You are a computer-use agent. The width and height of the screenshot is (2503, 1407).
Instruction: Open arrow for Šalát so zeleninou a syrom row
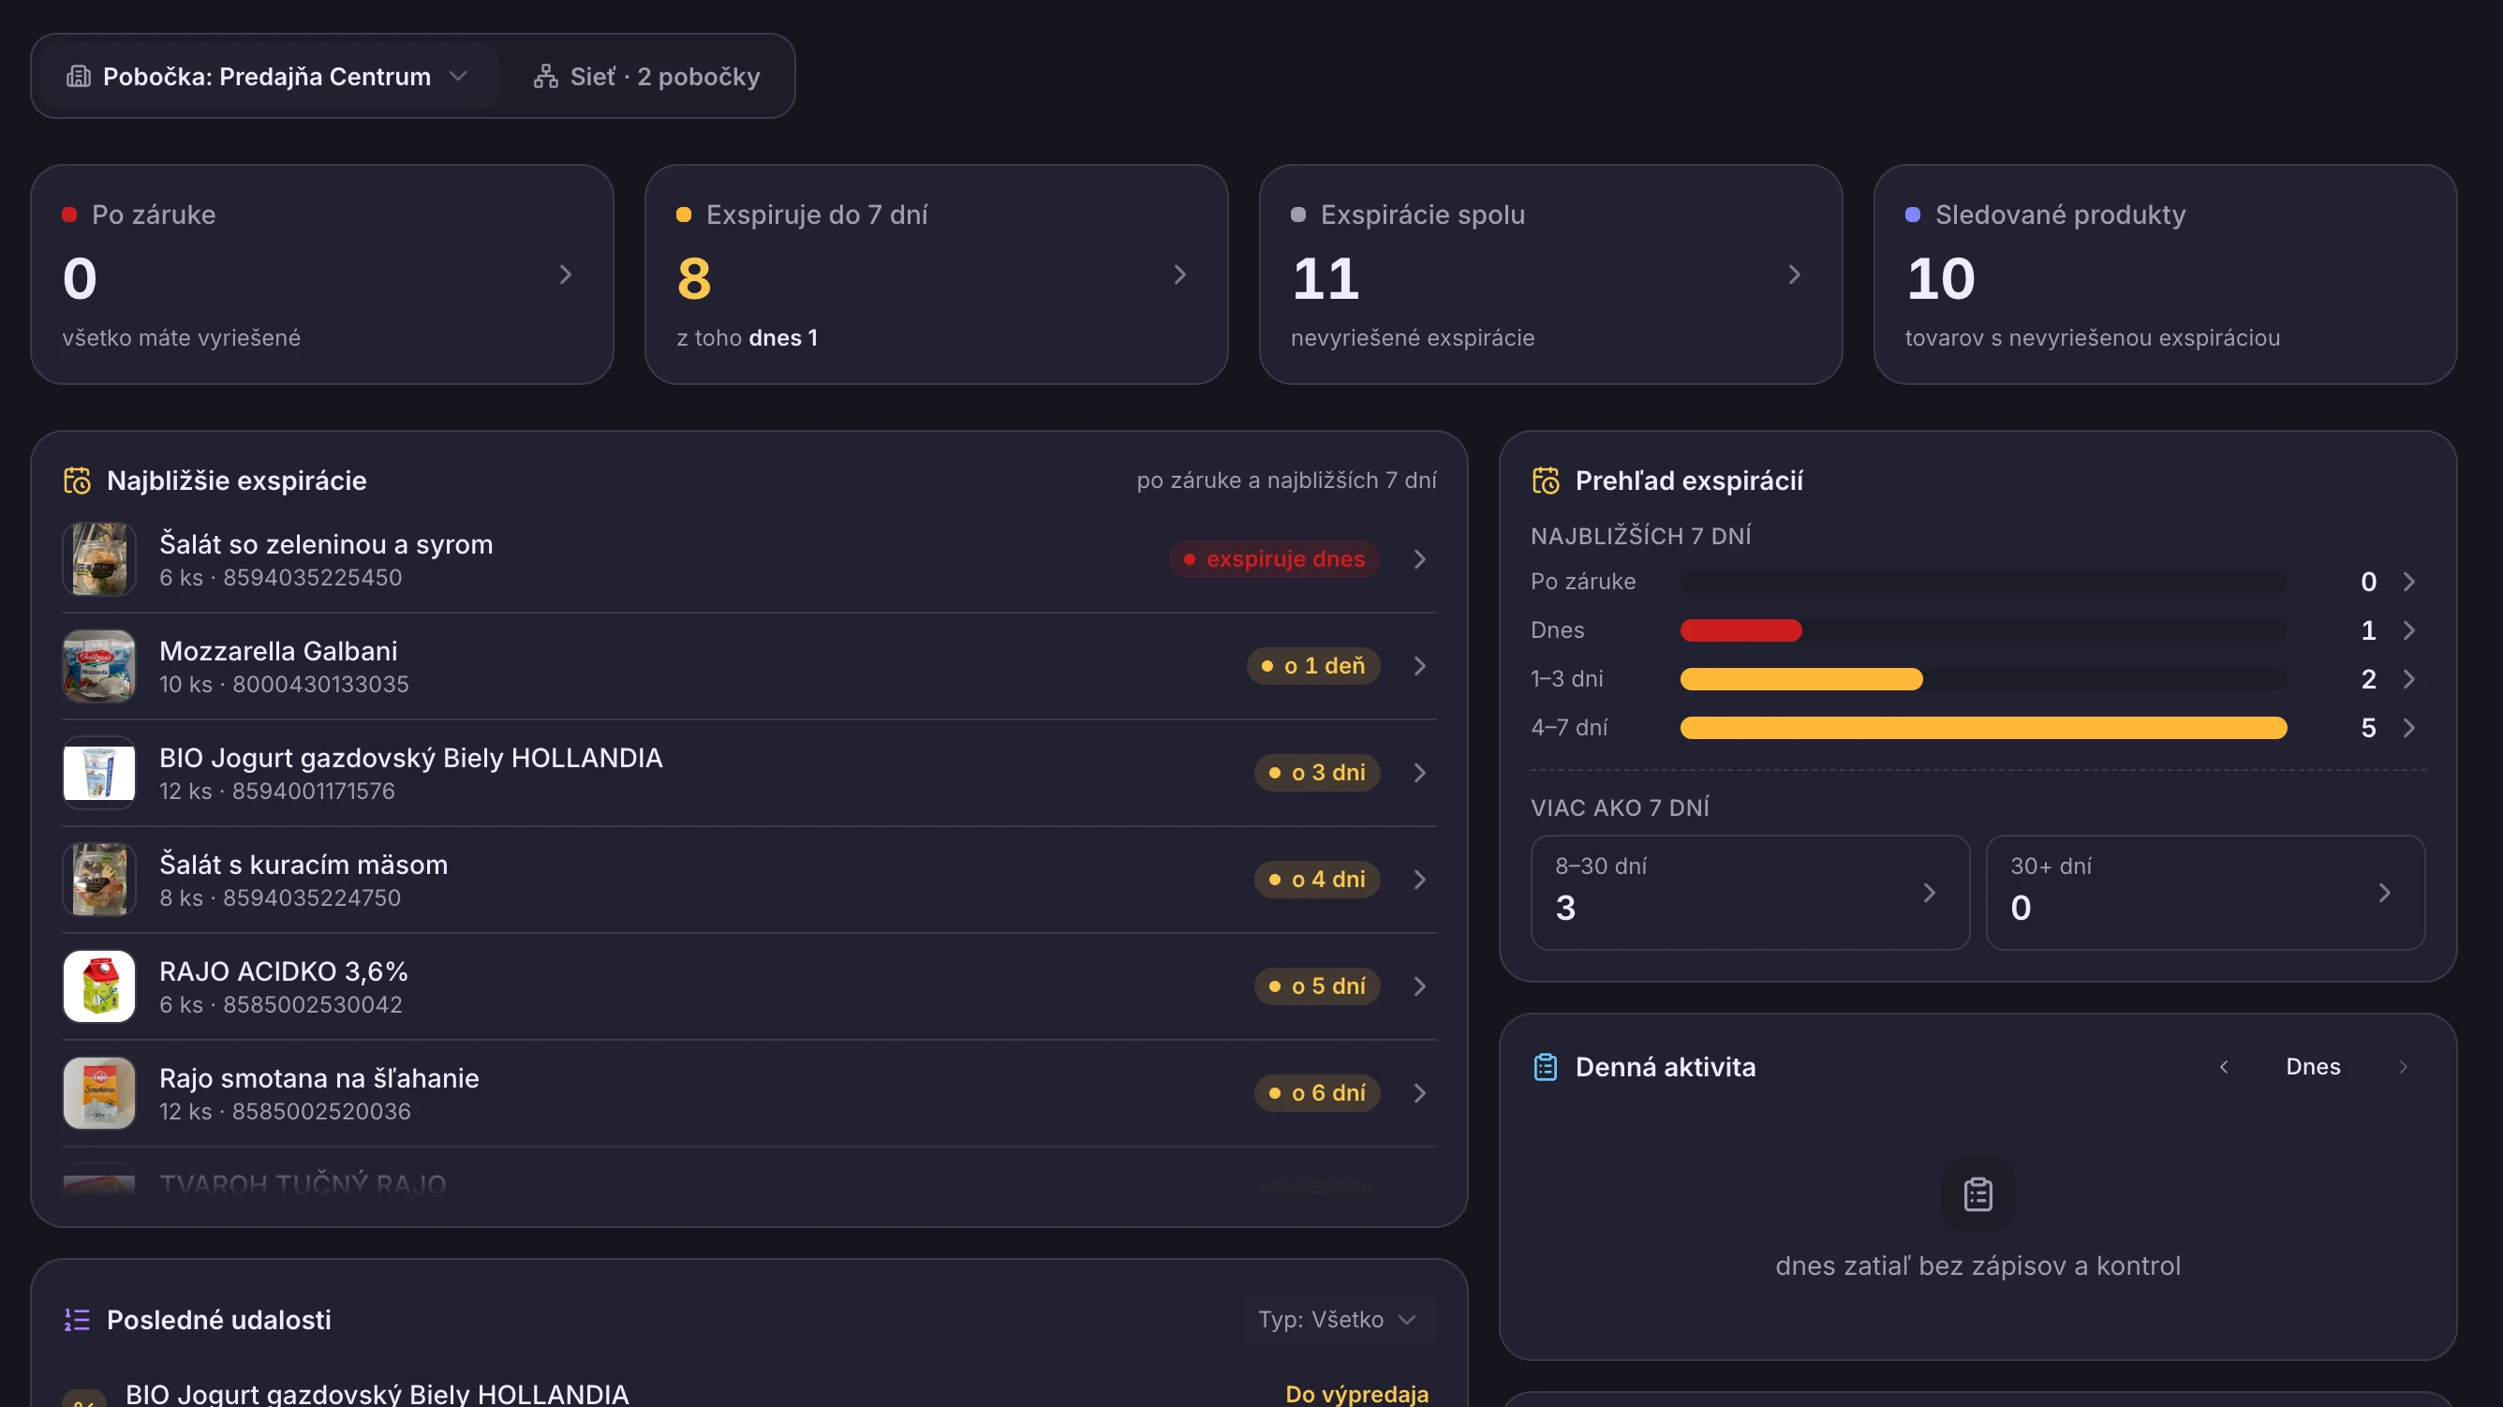point(1419,558)
